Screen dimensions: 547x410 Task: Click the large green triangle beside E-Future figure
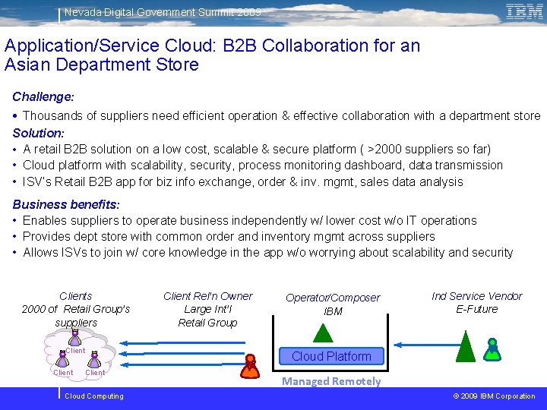click(x=466, y=346)
